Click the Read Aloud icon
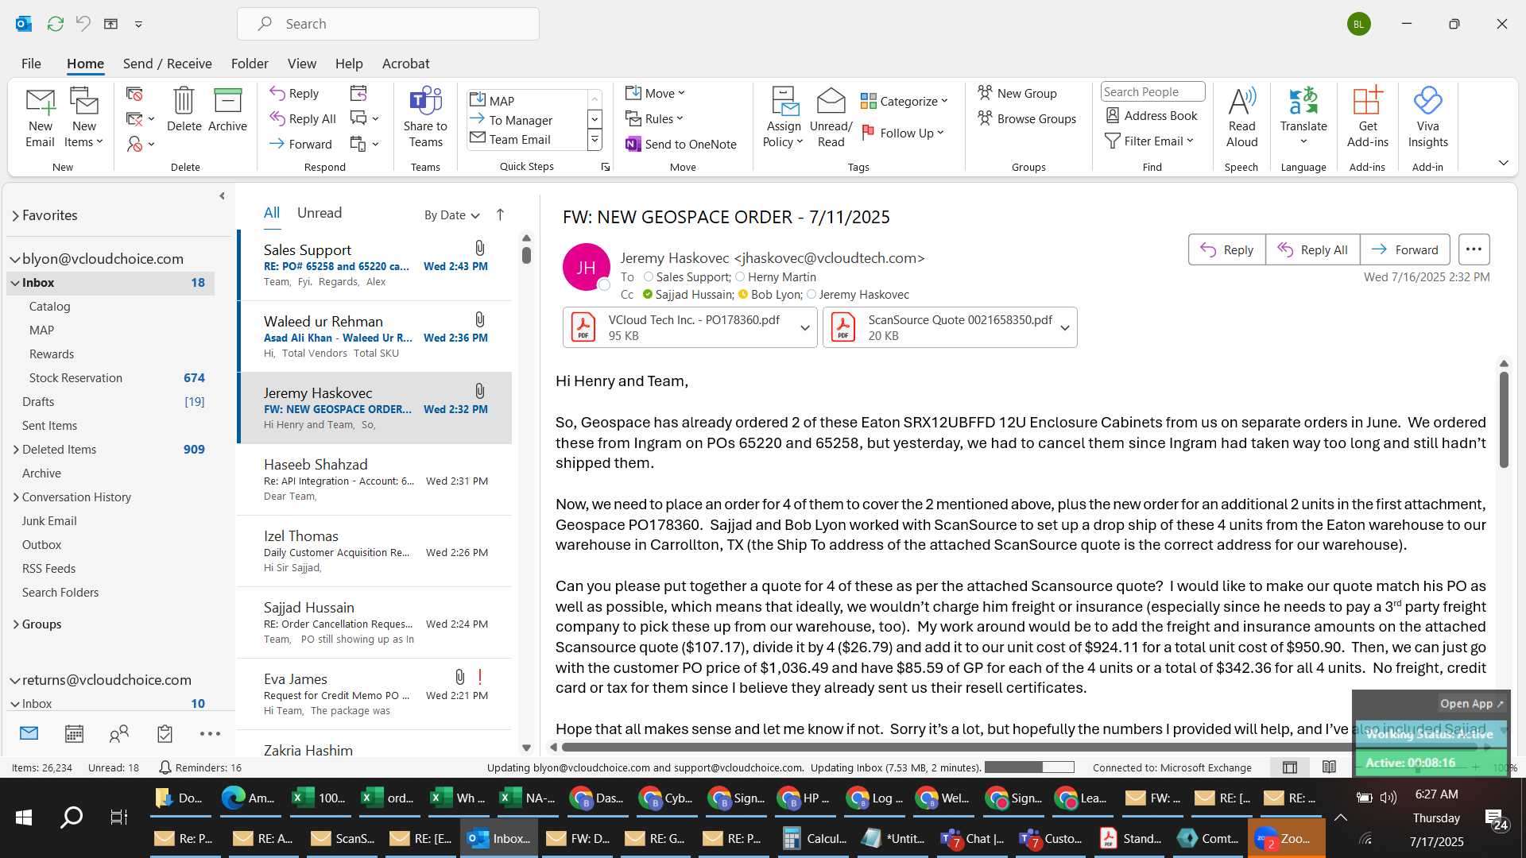 click(1241, 101)
